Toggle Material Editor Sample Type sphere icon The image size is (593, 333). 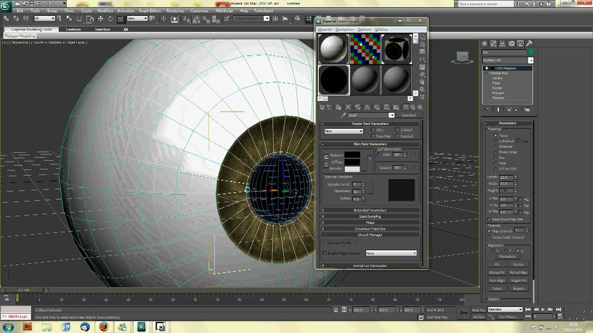[x=422, y=37]
